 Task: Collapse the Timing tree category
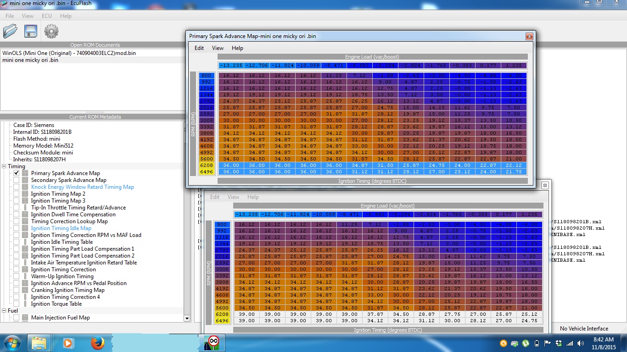[4, 166]
